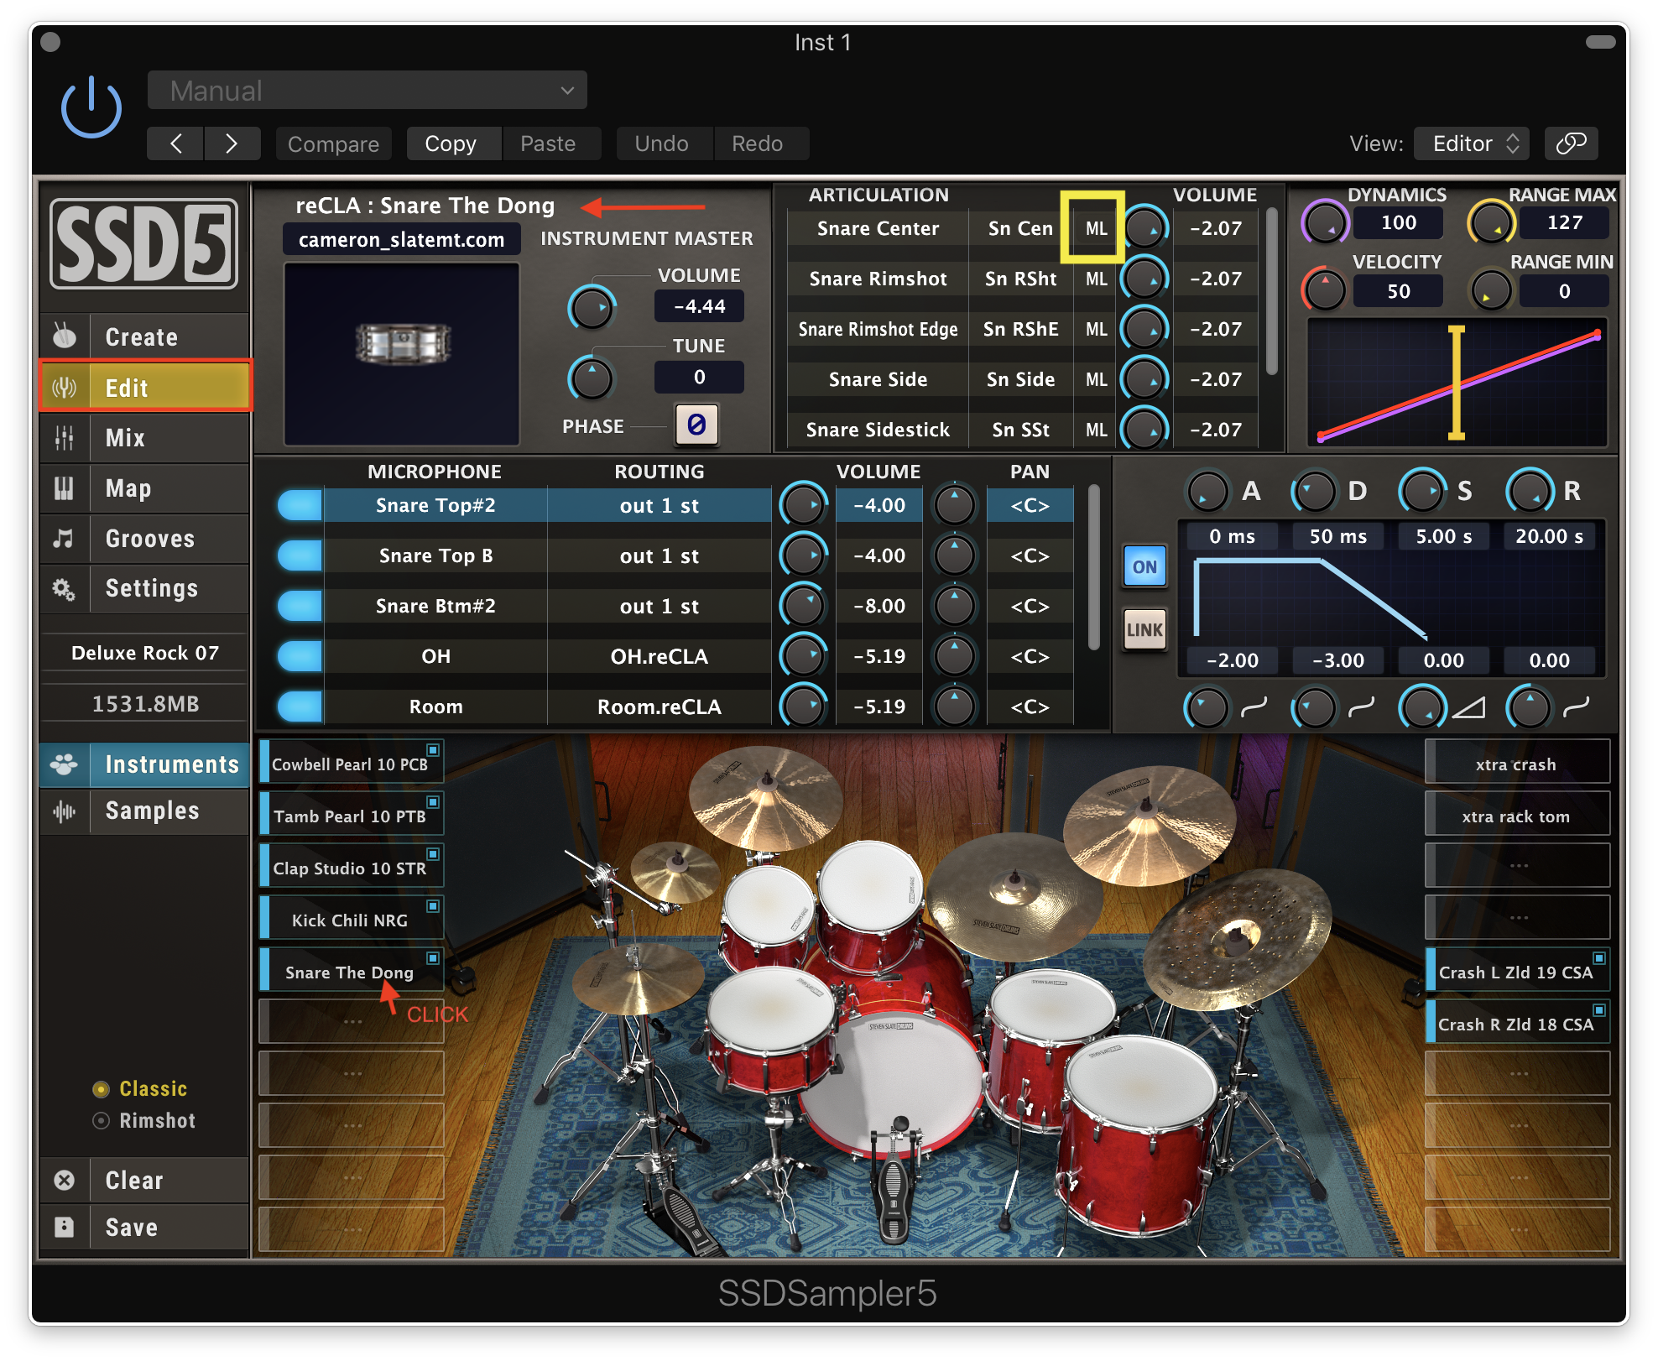Click the SSD5 logo
The width and height of the screenshot is (1658, 1361).
[x=143, y=244]
